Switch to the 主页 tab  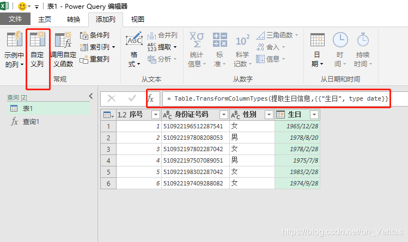tap(45, 20)
